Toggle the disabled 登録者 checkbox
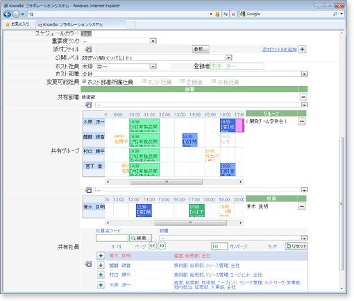Image resolution: width=354 pixels, height=301 pixels. pos(183,81)
